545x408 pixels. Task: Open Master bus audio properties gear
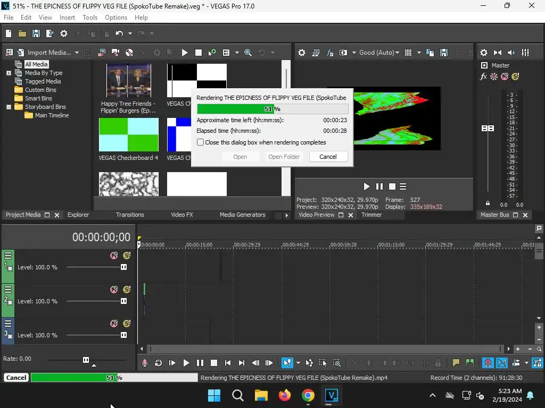coord(483,53)
